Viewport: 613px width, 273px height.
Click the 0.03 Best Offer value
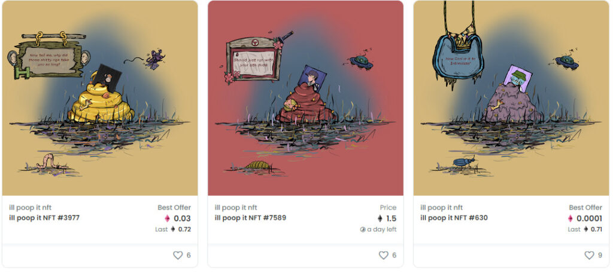pyautogui.click(x=182, y=219)
